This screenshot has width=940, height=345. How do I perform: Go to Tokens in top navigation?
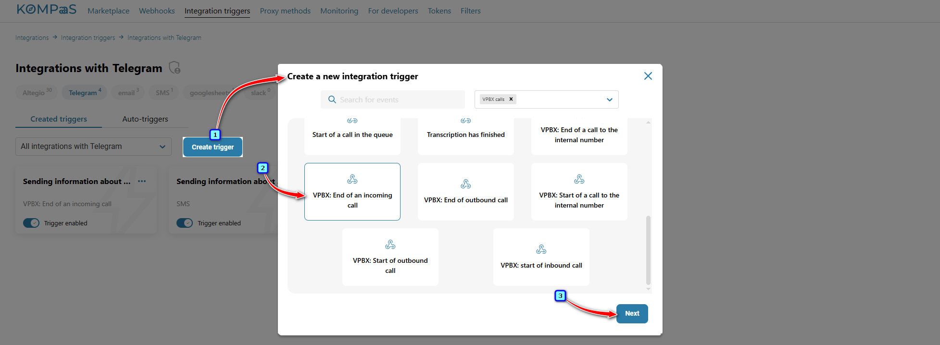click(439, 11)
